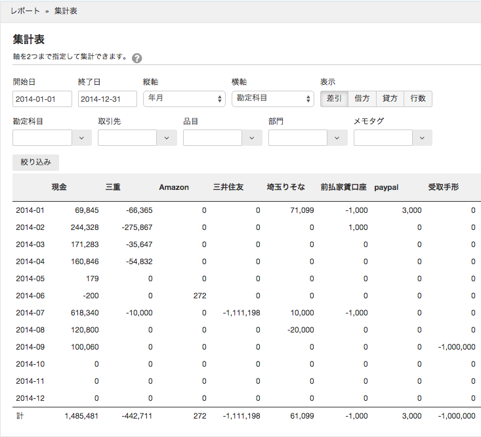The width and height of the screenshot is (481, 437).
Task: Select the 2014-12 row label
Action: tap(30, 398)
